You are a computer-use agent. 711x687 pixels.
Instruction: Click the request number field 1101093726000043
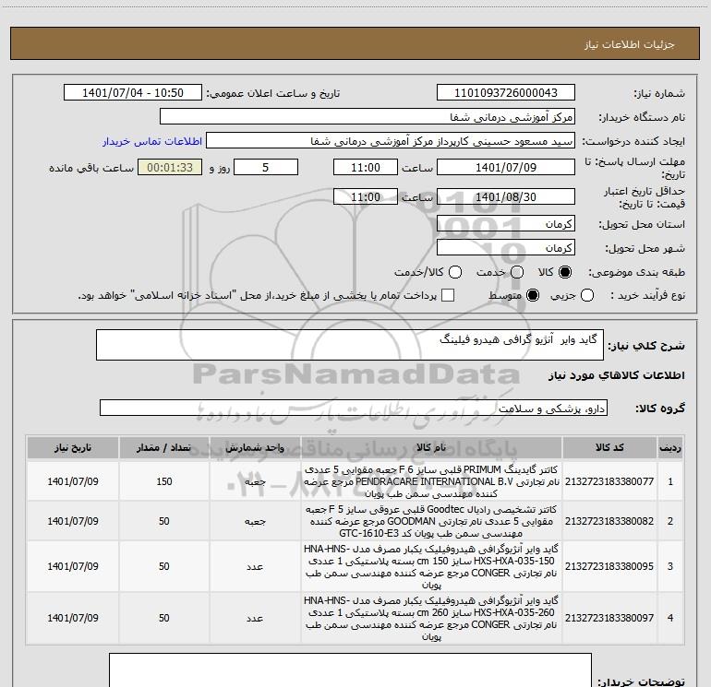(506, 93)
